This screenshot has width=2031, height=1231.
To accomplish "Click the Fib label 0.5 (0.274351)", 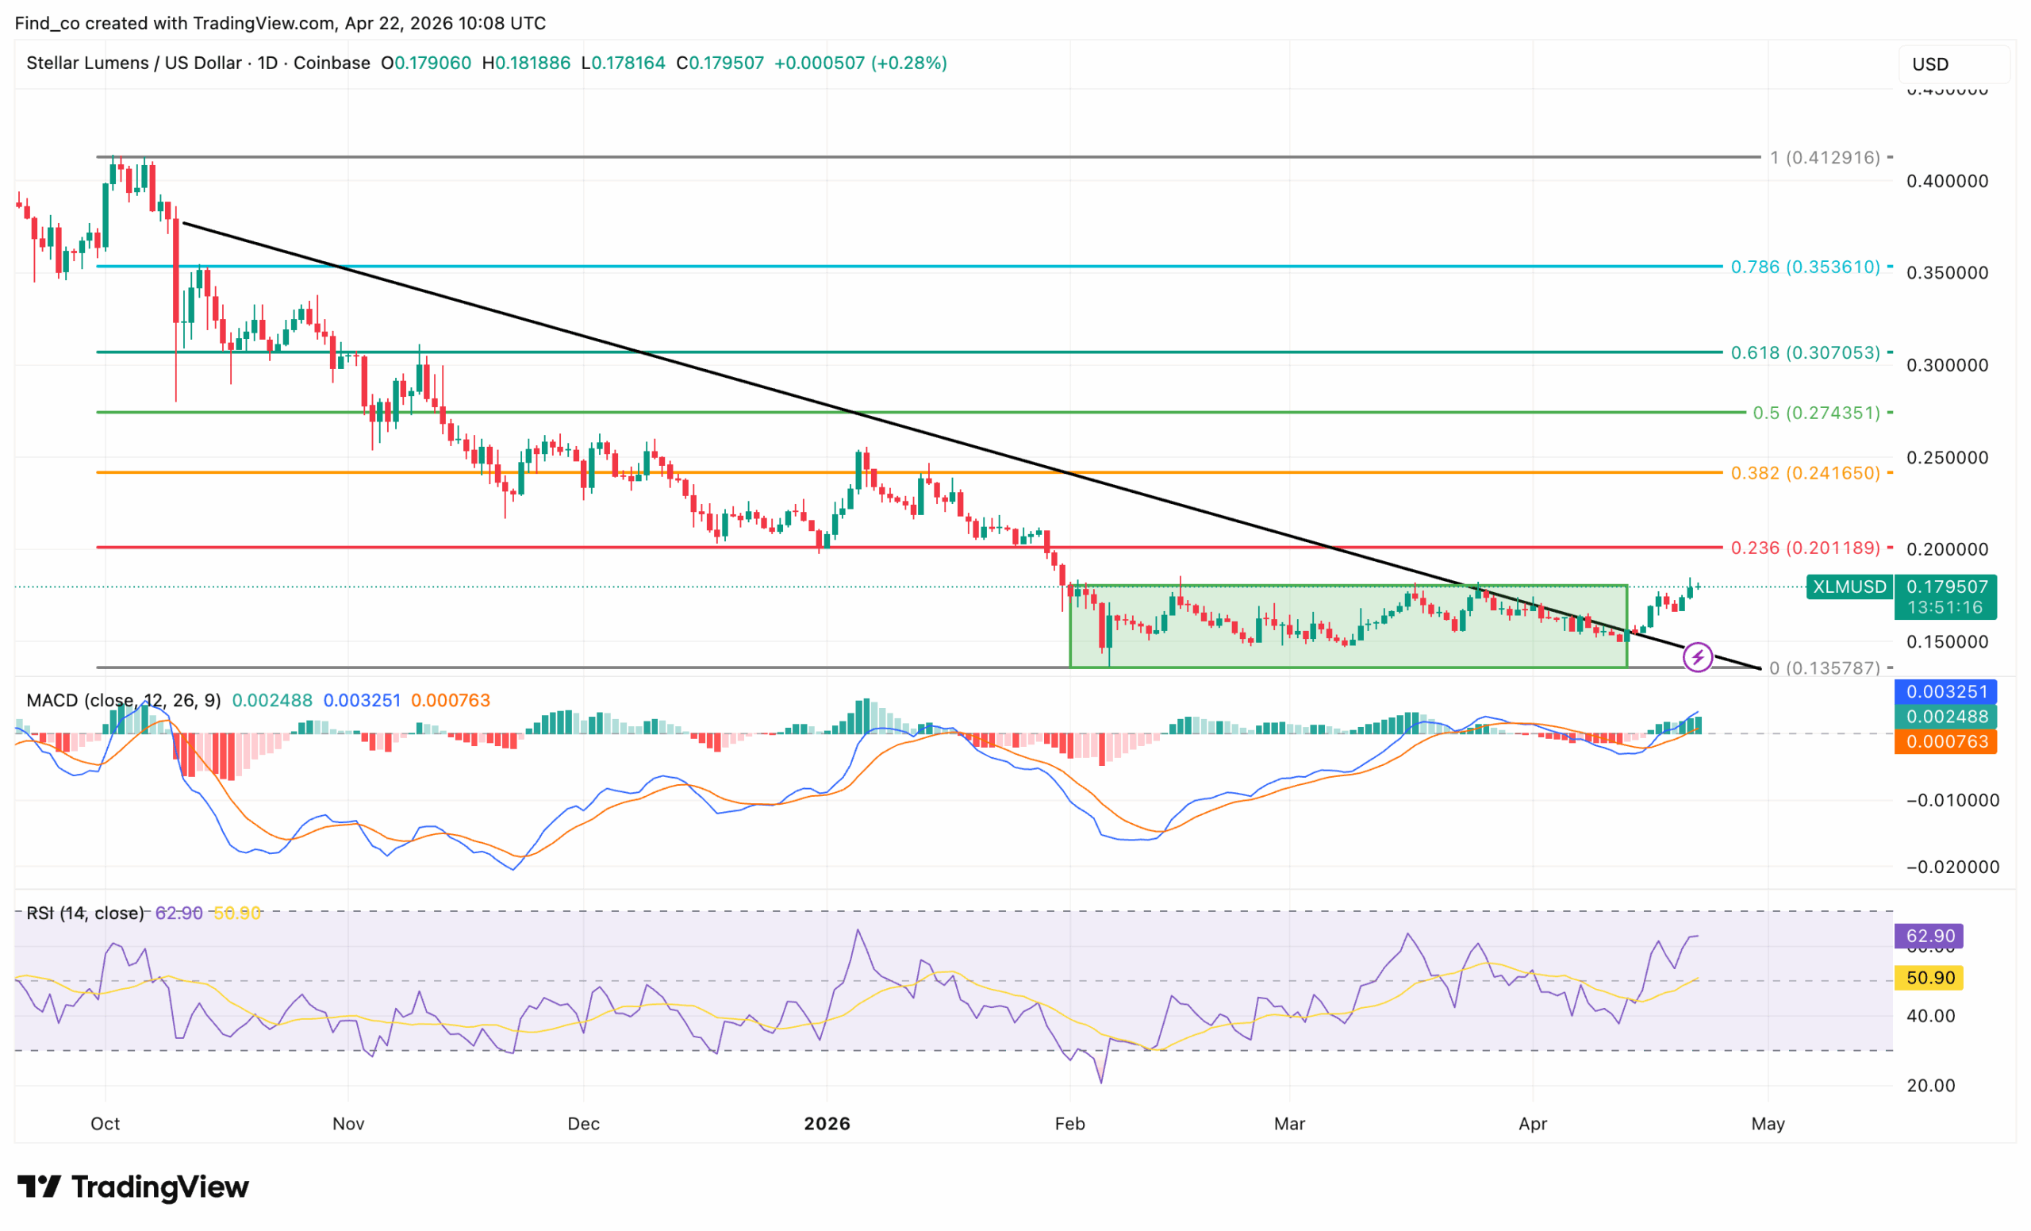I will 1817,412.
